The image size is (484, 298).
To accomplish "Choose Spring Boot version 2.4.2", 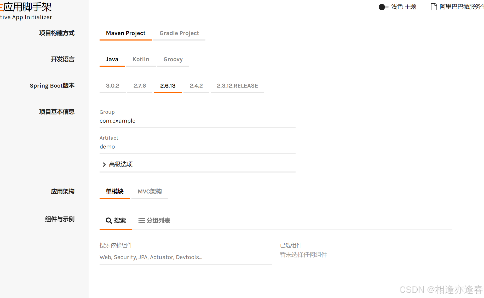I will pos(196,86).
